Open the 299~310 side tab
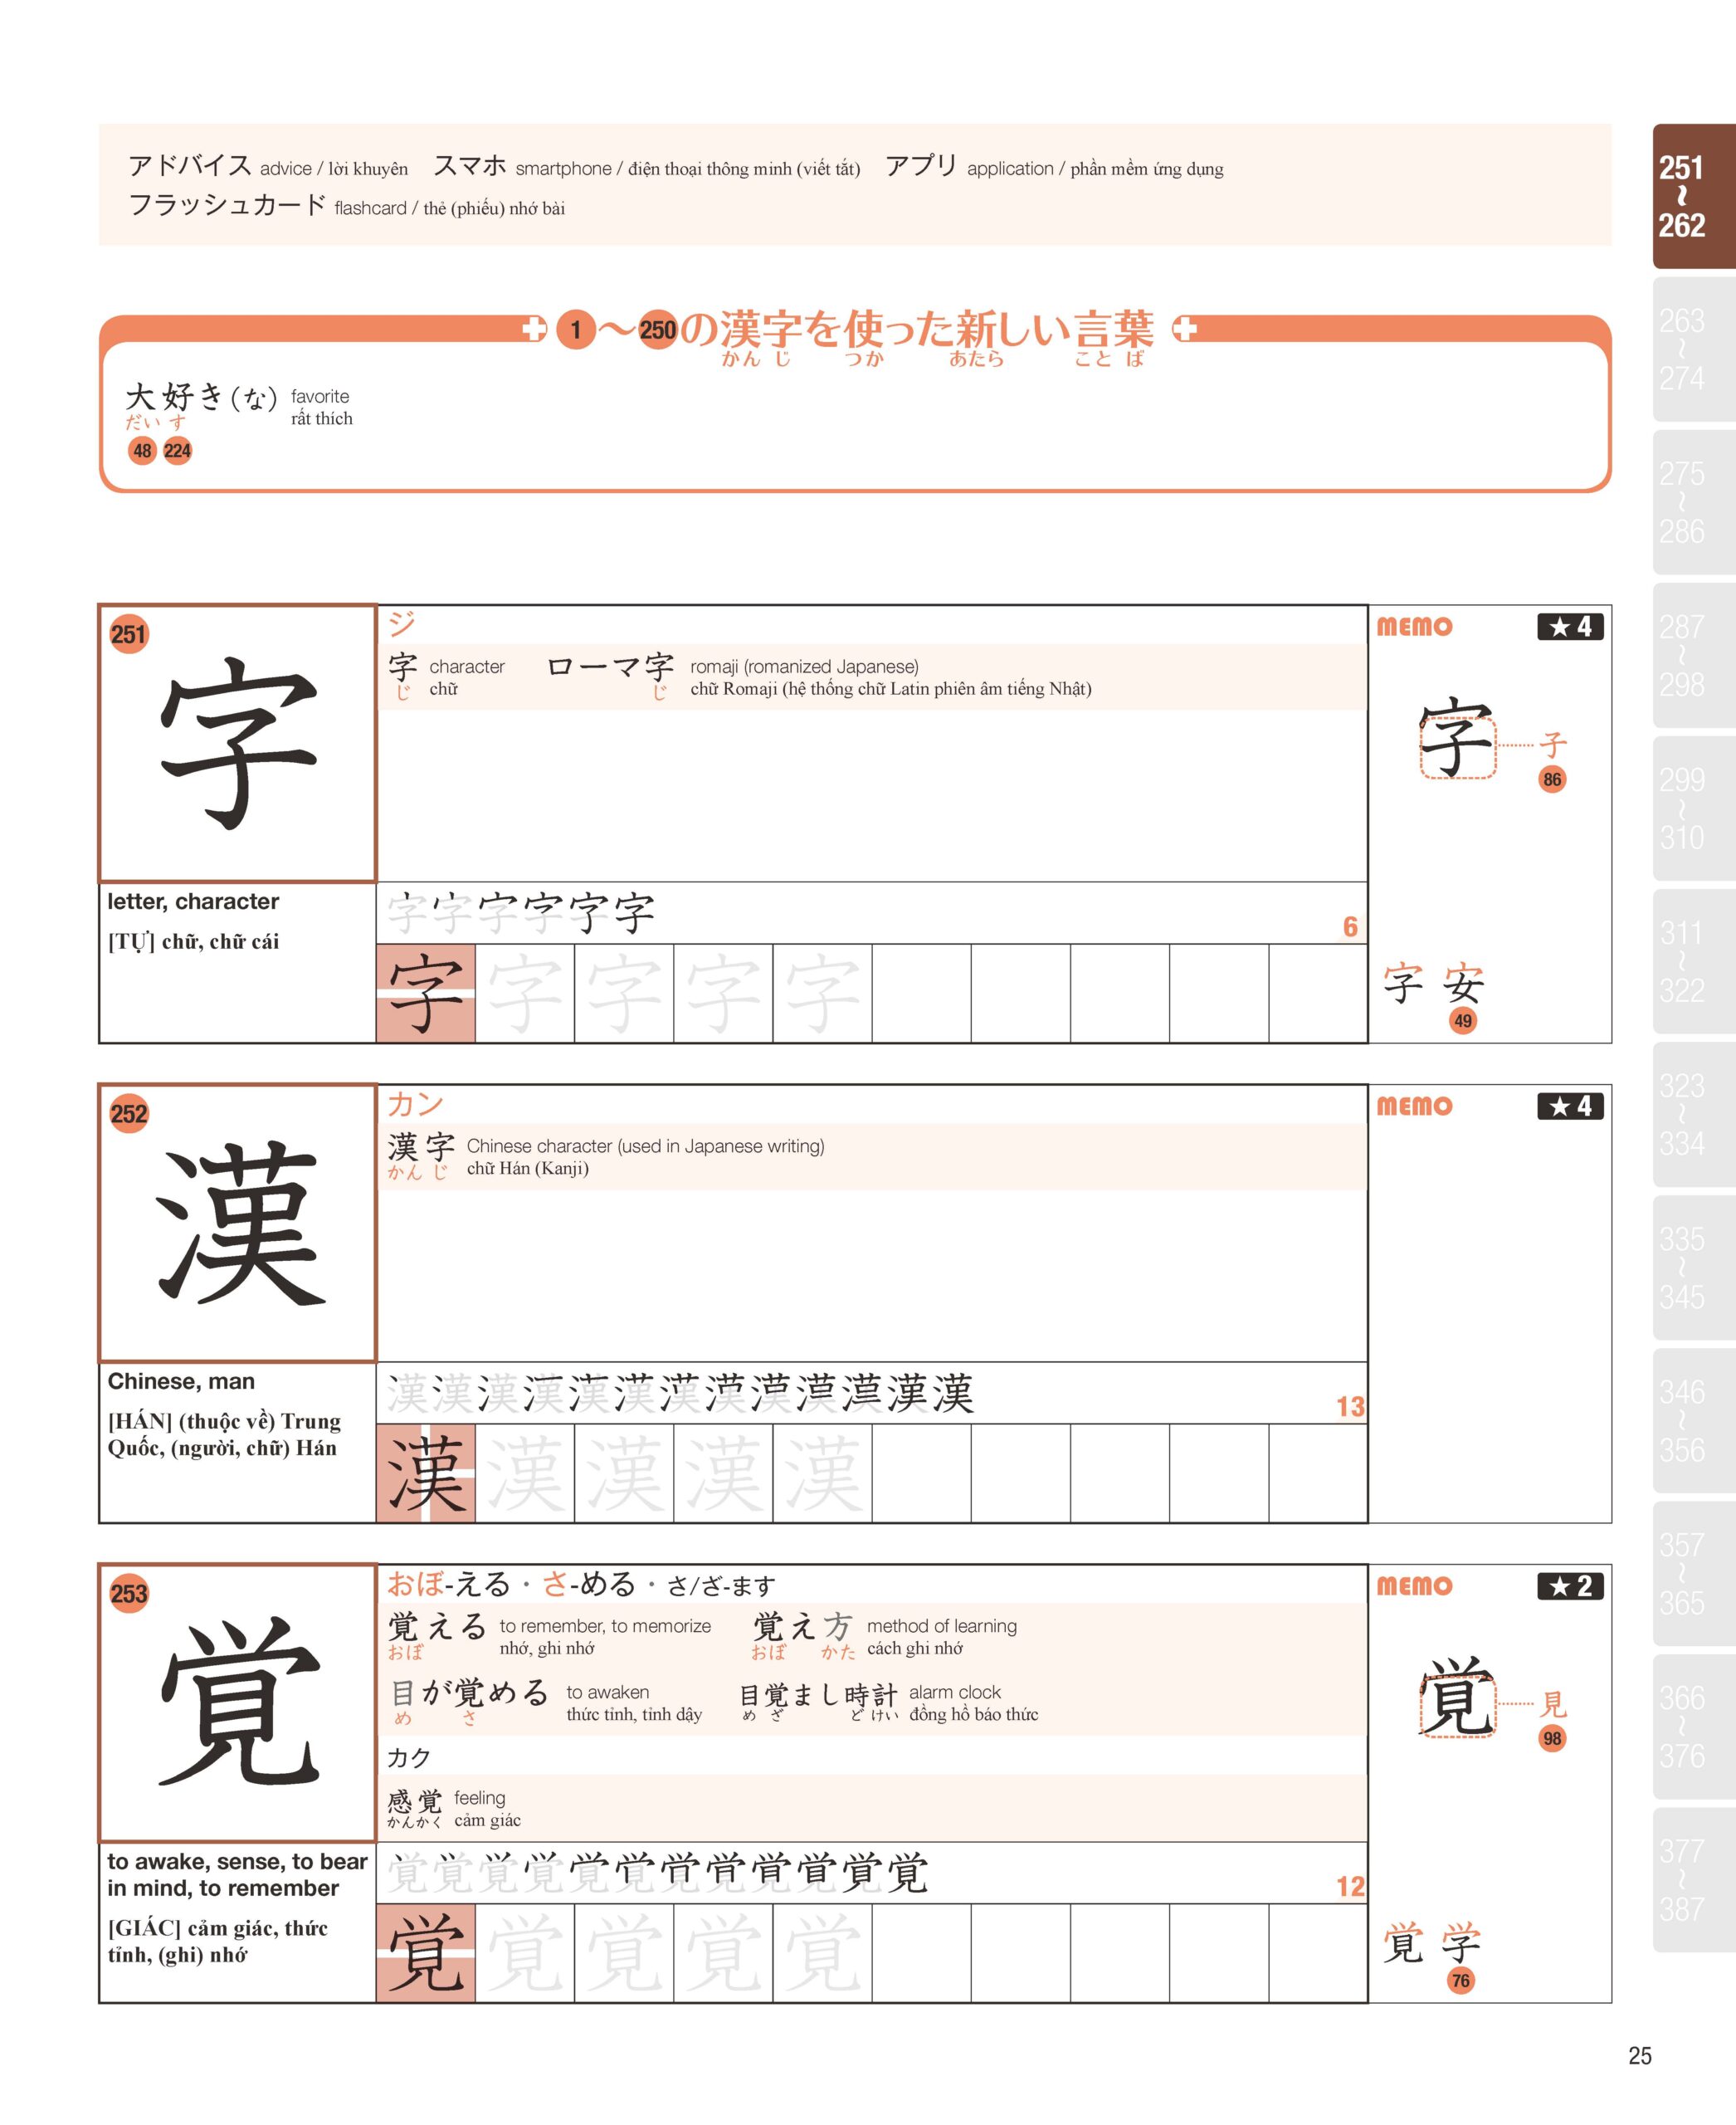The image size is (1736, 2125). 1694,808
